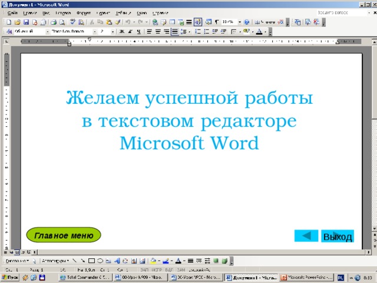Open line spacing dropdown arrow

(x=190, y=31)
